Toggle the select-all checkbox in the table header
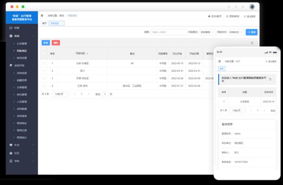The height and width of the screenshot is (185, 283). (44, 53)
